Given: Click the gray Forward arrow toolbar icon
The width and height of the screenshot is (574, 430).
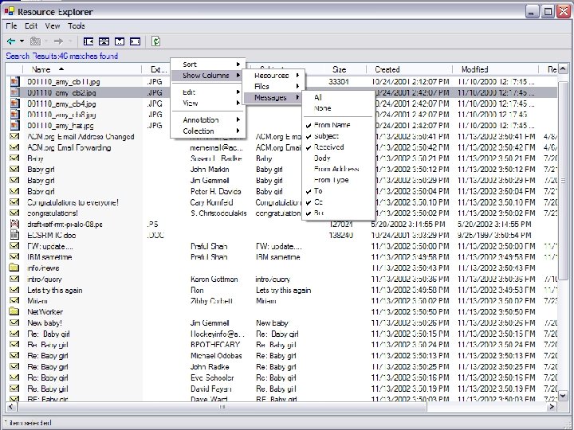Looking at the screenshot, I should [58, 41].
